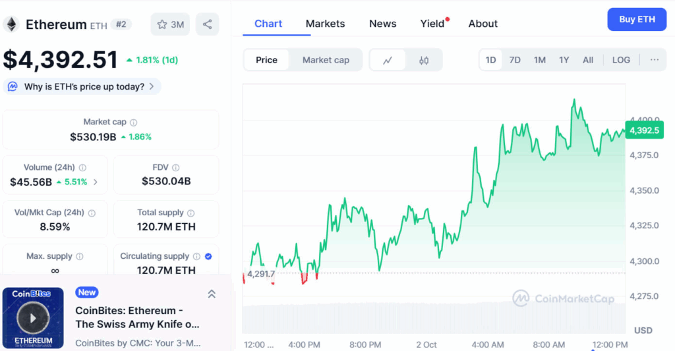Select the Market cap toggle option

(326, 60)
